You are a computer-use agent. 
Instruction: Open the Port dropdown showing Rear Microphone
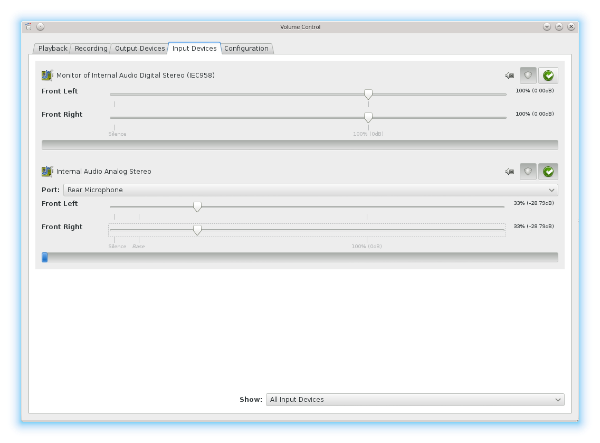(310, 190)
